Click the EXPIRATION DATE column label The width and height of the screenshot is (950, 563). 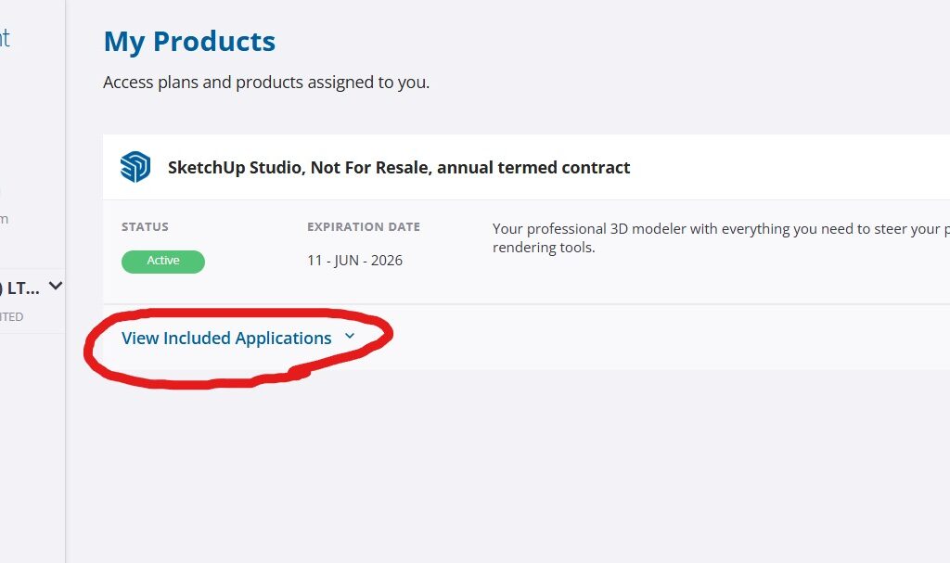click(364, 226)
